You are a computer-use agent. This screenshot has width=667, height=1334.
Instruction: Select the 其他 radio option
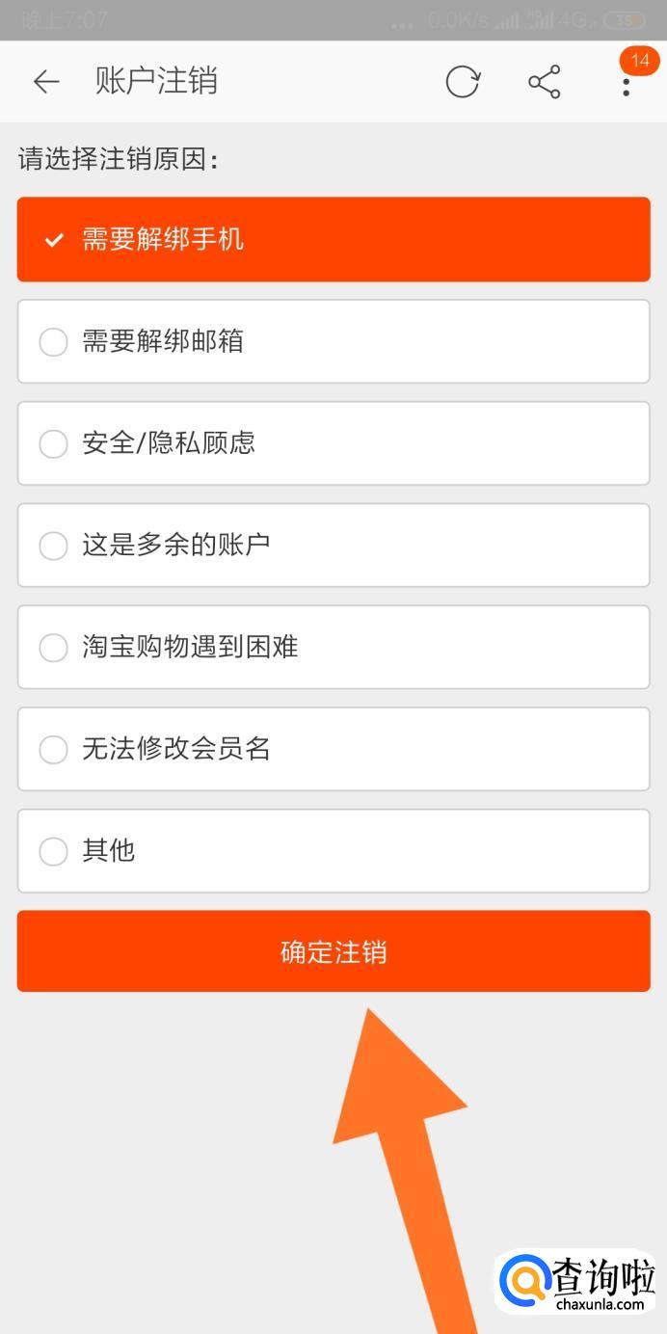53,851
